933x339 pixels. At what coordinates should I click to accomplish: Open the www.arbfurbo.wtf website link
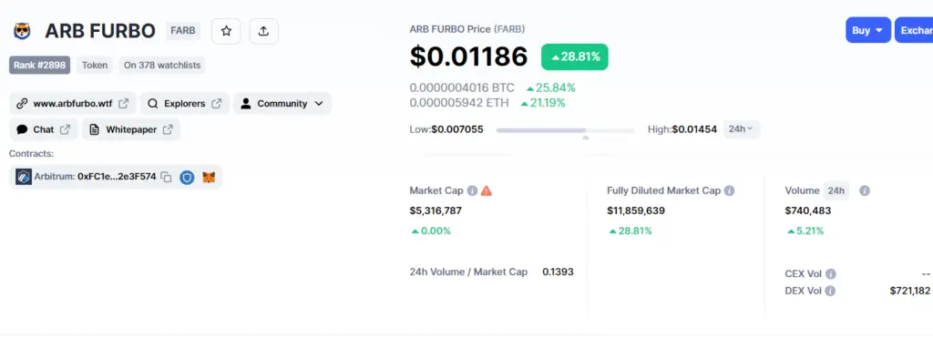coord(73,104)
